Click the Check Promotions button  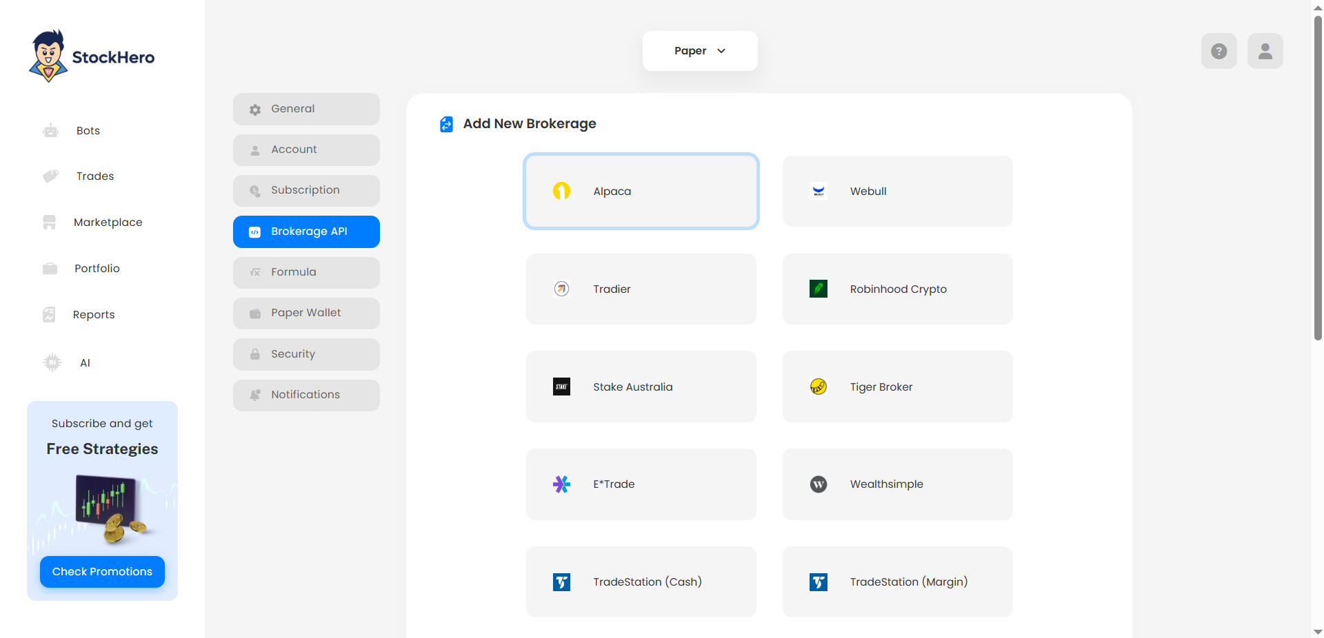pyautogui.click(x=102, y=572)
